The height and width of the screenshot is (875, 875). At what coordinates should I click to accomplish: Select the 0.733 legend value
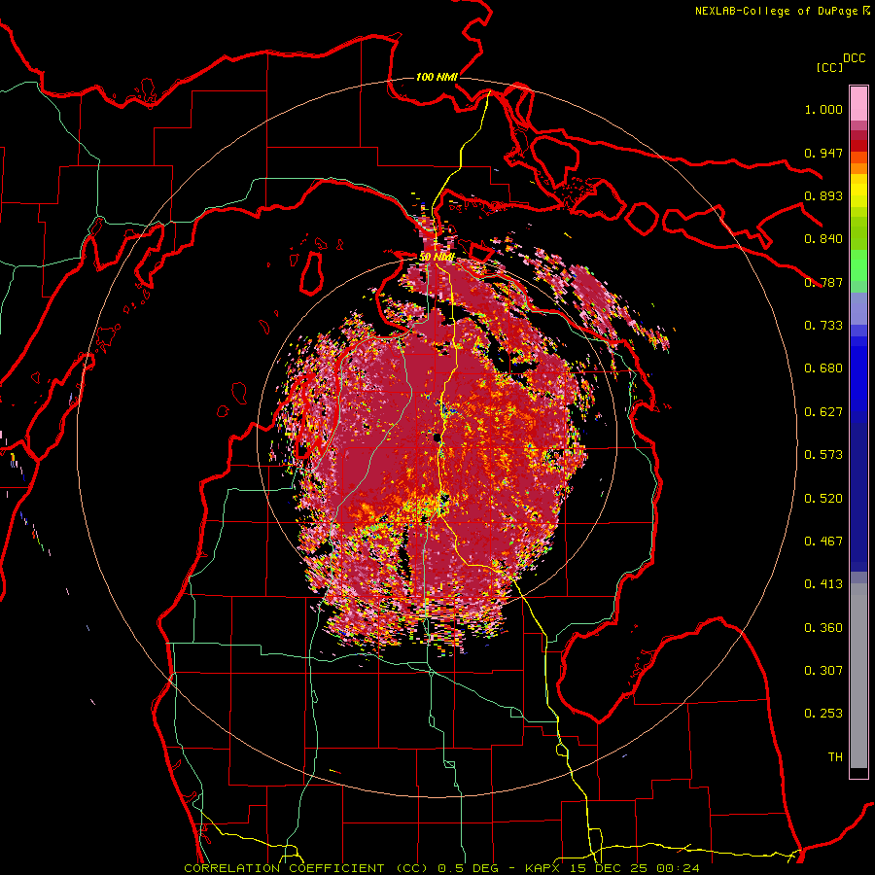click(823, 326)
